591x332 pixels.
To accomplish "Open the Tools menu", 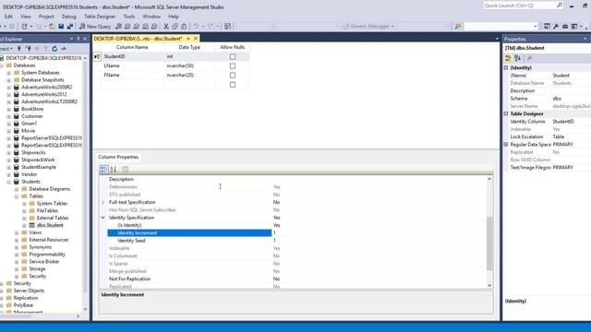I will click(x=129, y=17).
